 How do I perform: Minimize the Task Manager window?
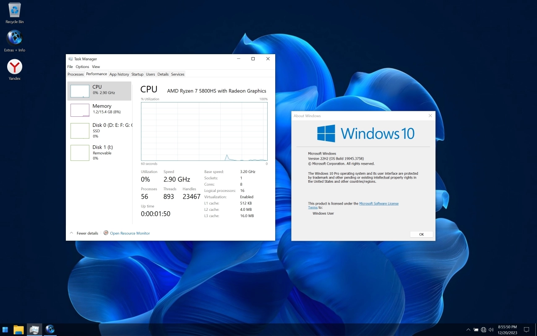pyautogui.click(x=238, y=59)
